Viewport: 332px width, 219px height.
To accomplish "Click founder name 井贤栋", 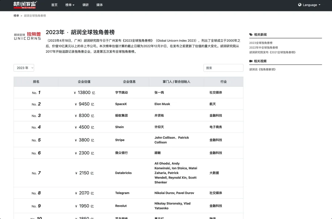I will tap(159, 116).
